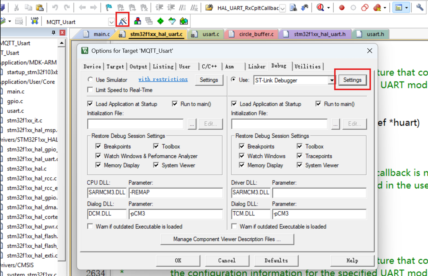Click the Undo arrow icon
Image resolution: width=428 pixels, height=276 pixels.
pyautogui.click(x=55, y=7)
